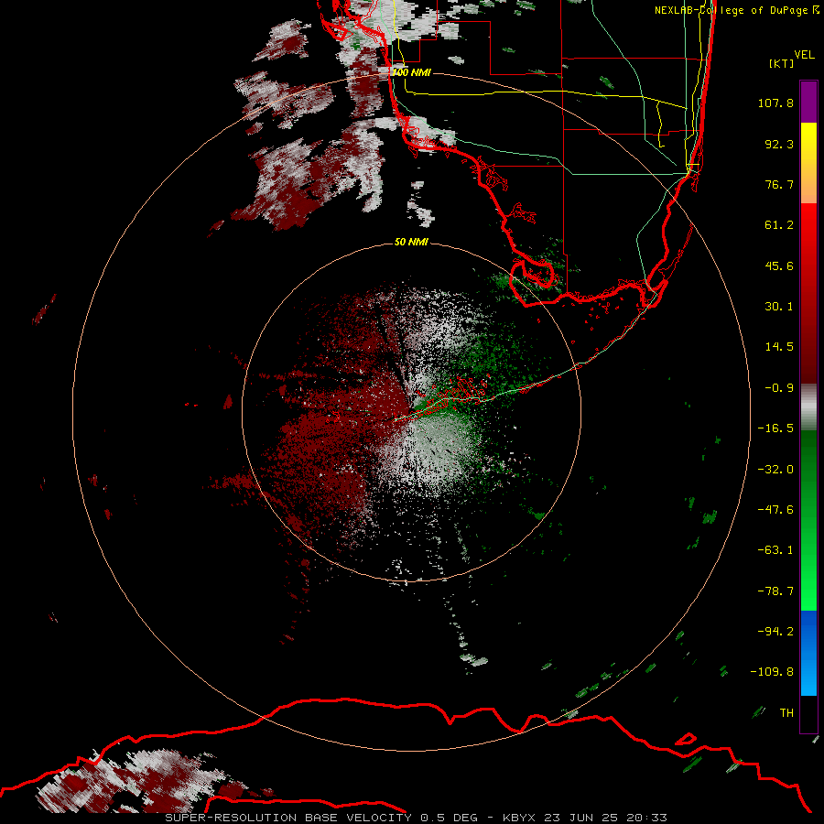Click the -32.0 velocity scale value
The image size is (824, 824).
click(x=775, y=470)
